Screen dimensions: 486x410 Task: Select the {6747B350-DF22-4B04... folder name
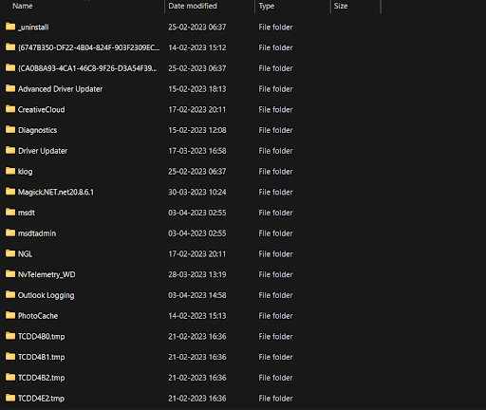coord(88,47)
